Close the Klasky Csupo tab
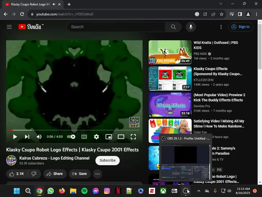Image resolution: width=262 pixels, height=197 pixels. pos(59,4)
